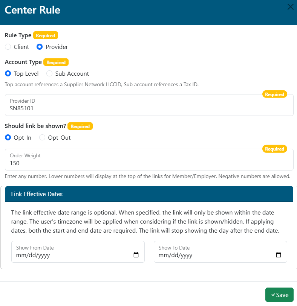
Task: Close the Center Rule dialog
Action: click(291, 7)
